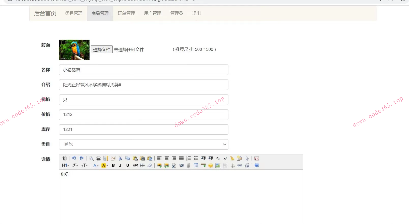Attach file with paperclip icon
The image size is (409, 224).
[x=188, y=165]
